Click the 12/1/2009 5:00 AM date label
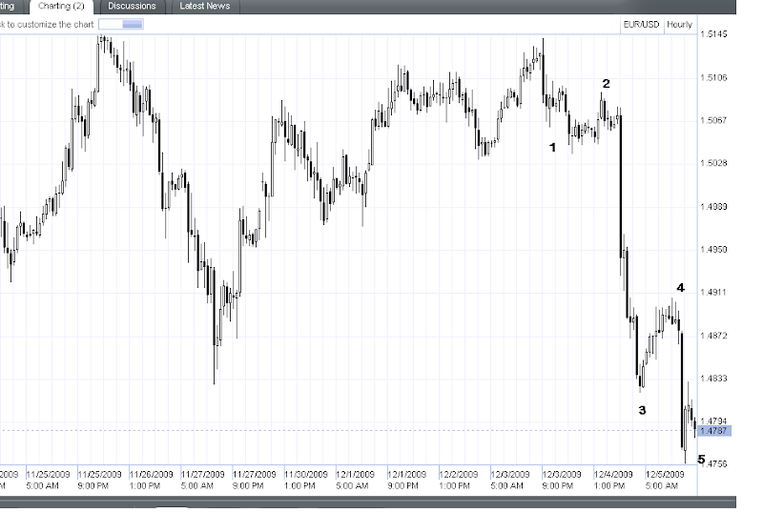The image size is (763, 513). tap(355, 480)
